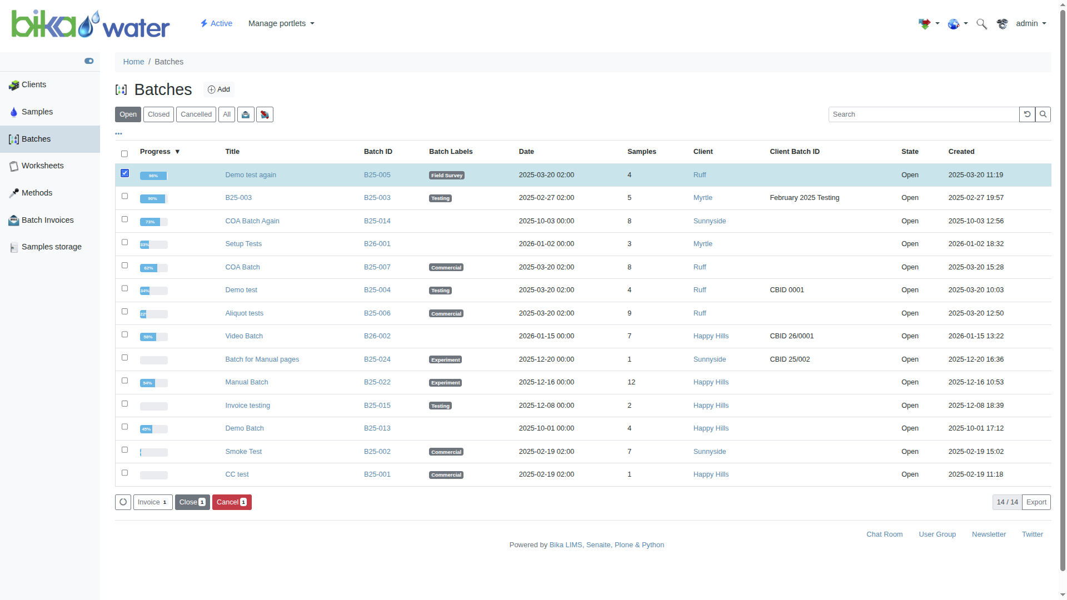Click the search submit magnifier next to Search box
The height and width of the screenshot is (600, 1067).
(1043, 114)
